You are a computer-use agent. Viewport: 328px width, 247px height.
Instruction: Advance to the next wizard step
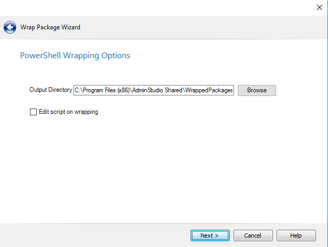[210, 235]
